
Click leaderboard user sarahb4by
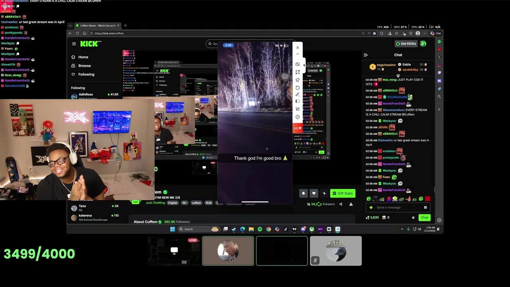[x=410, y=70]
